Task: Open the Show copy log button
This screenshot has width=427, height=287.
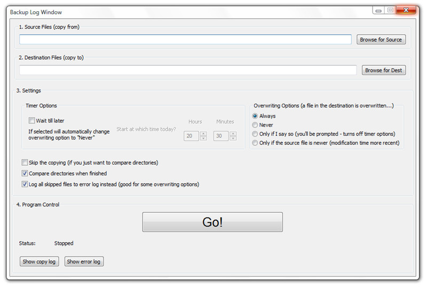Action: click(39, 262)
